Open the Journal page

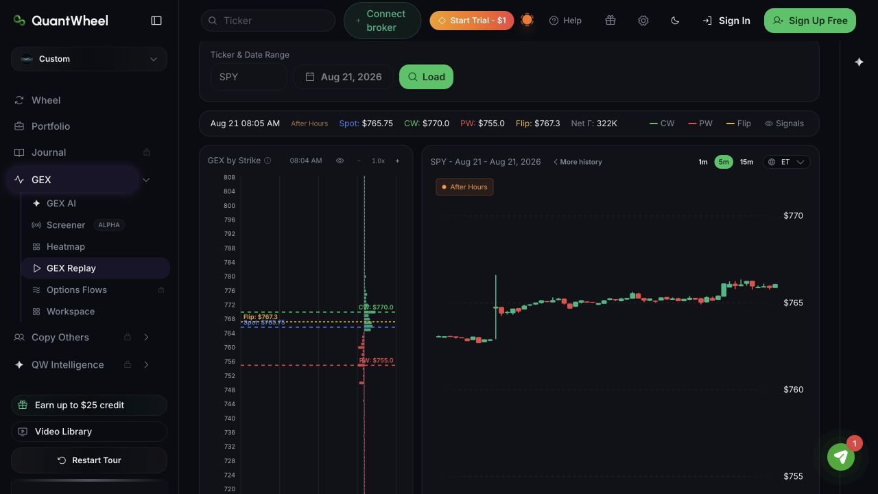tap(49, 152)
